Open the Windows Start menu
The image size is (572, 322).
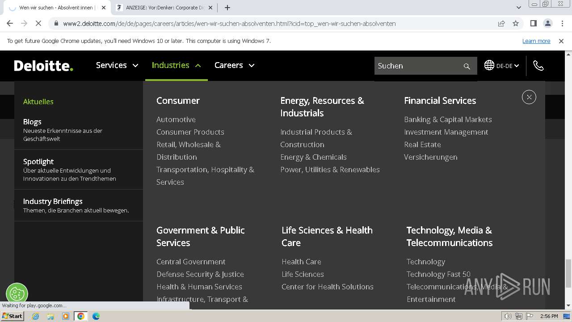pos(12,316)
